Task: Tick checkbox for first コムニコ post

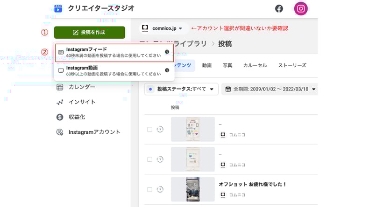Action: click(149, 130)
